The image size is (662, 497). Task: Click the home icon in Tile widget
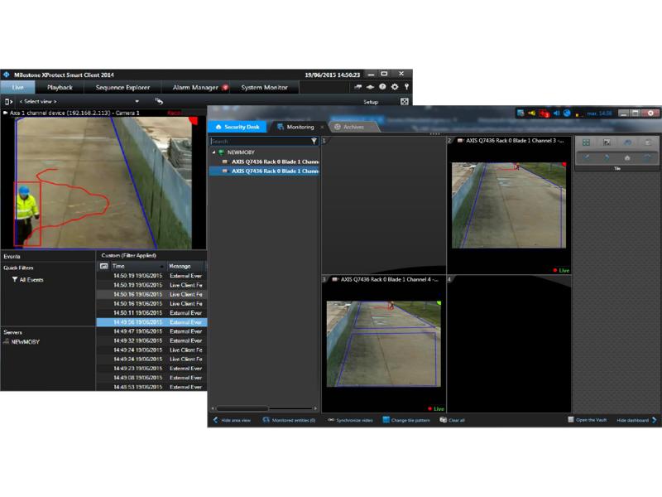[x=627, y=157]
